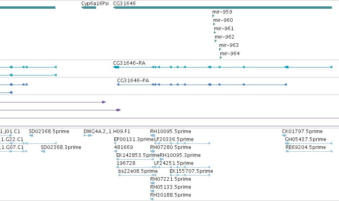Select EK155707.5prime EST label

(x=191, y=171)
